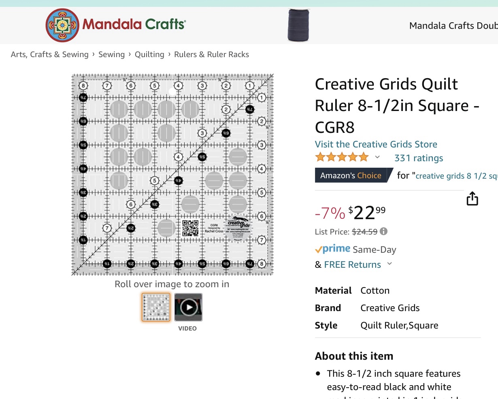Click the Amazon's Choice badge
This screenshot has height=399, width=498.
[351, 175]
